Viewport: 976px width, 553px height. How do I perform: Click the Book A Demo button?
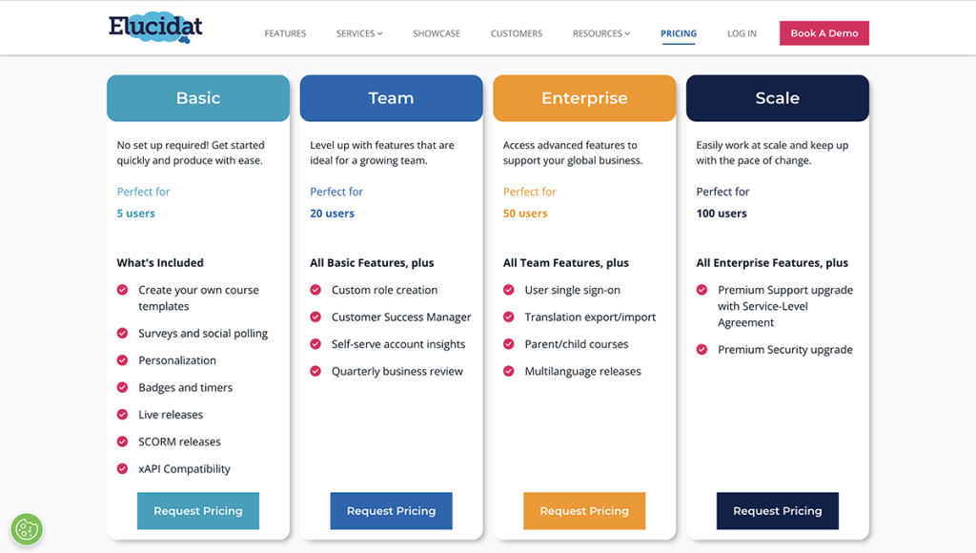pyautogui.click(x=824, y=33)
